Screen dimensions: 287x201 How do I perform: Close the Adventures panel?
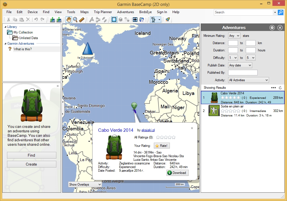pyautogui.click(x=280, y=28)
